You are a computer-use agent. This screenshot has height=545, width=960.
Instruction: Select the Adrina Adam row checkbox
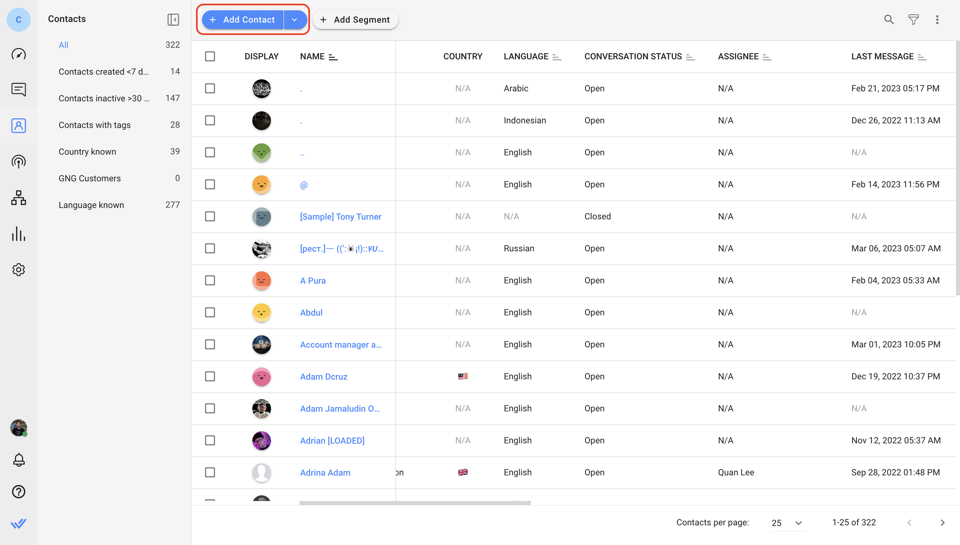210,472
